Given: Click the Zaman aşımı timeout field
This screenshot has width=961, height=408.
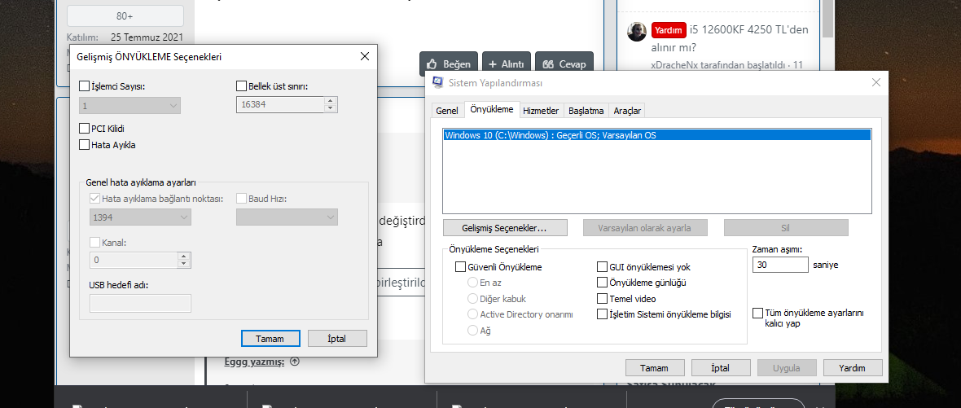Looking at the screenshot, I should 781,265.
